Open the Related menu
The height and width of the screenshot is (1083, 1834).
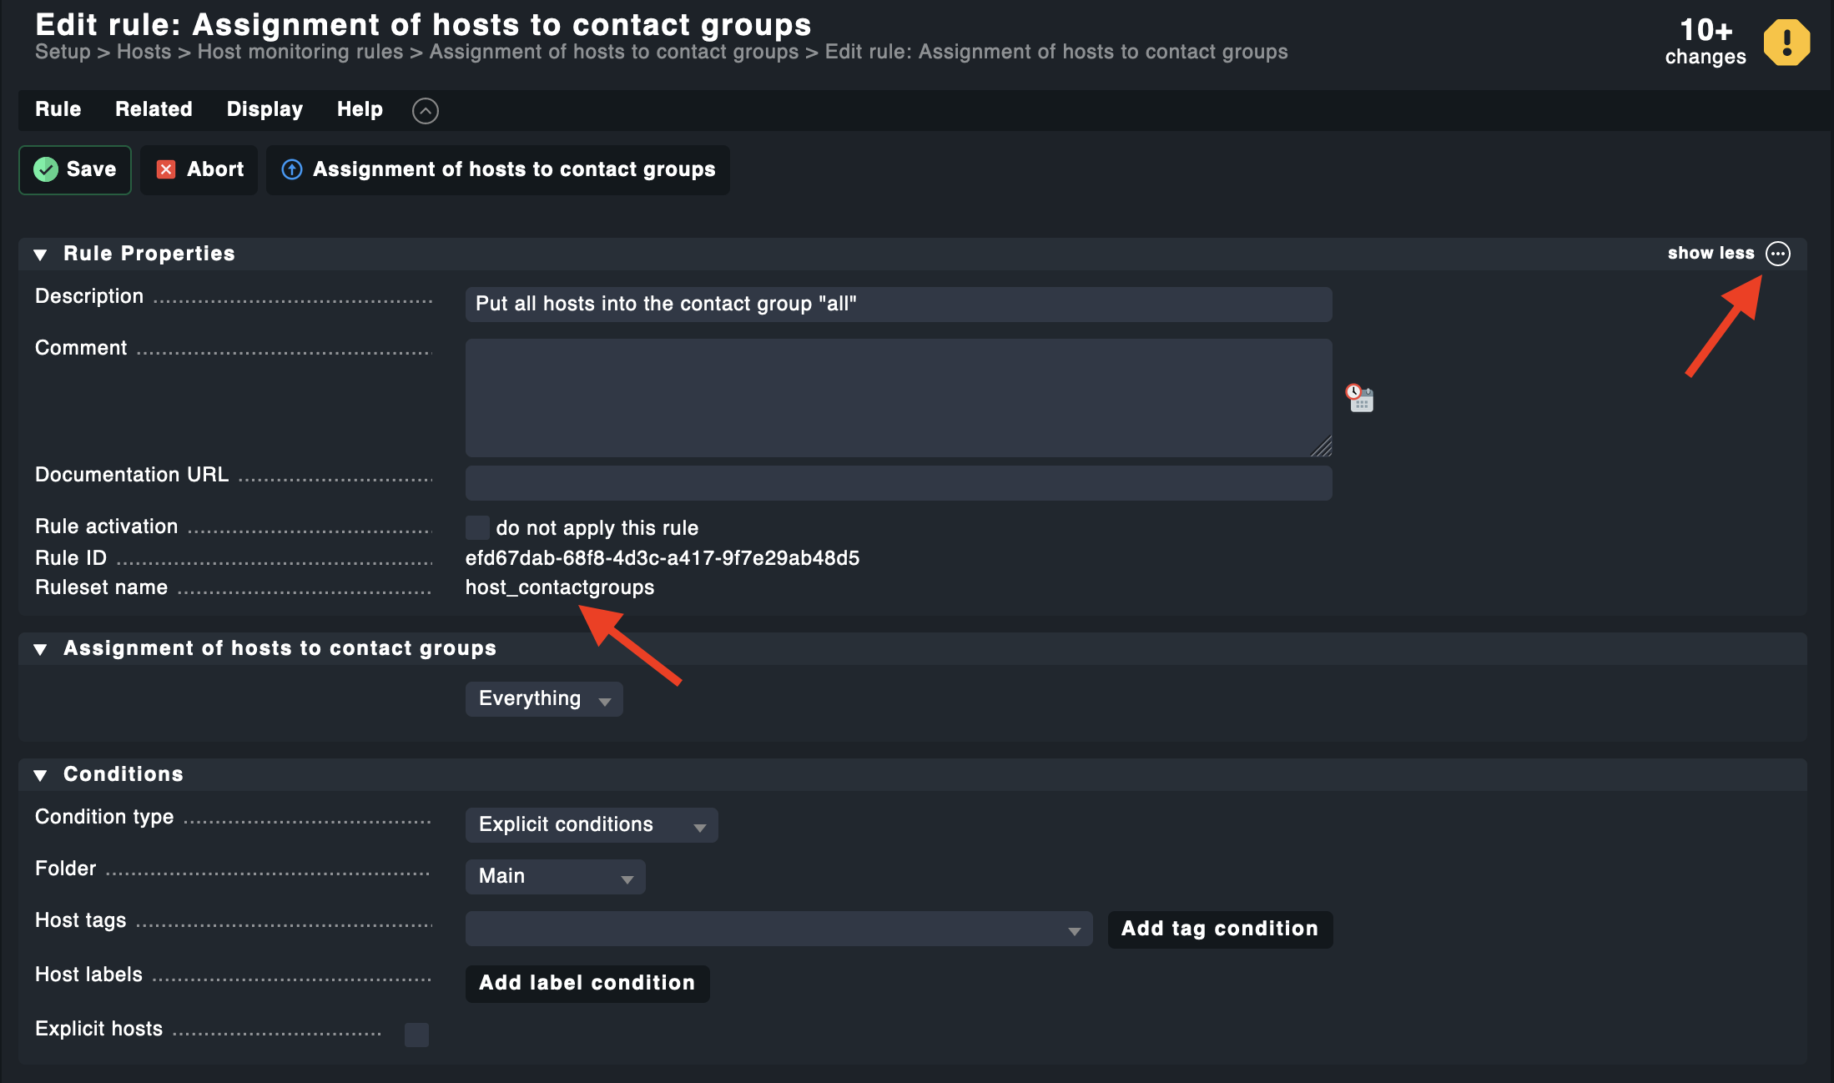pos(154,109)
